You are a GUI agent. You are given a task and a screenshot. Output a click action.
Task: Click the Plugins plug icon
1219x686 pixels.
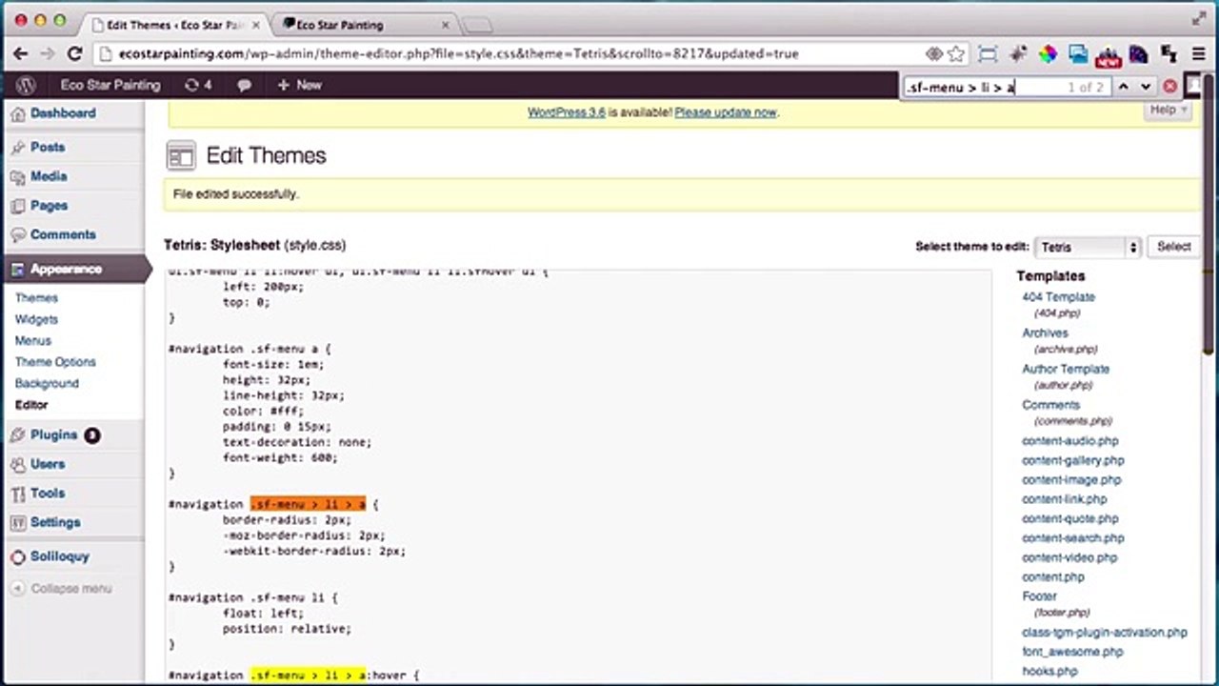(x=18, y=435)
